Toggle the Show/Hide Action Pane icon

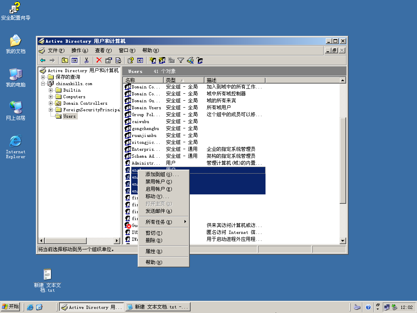coord(140,60)
